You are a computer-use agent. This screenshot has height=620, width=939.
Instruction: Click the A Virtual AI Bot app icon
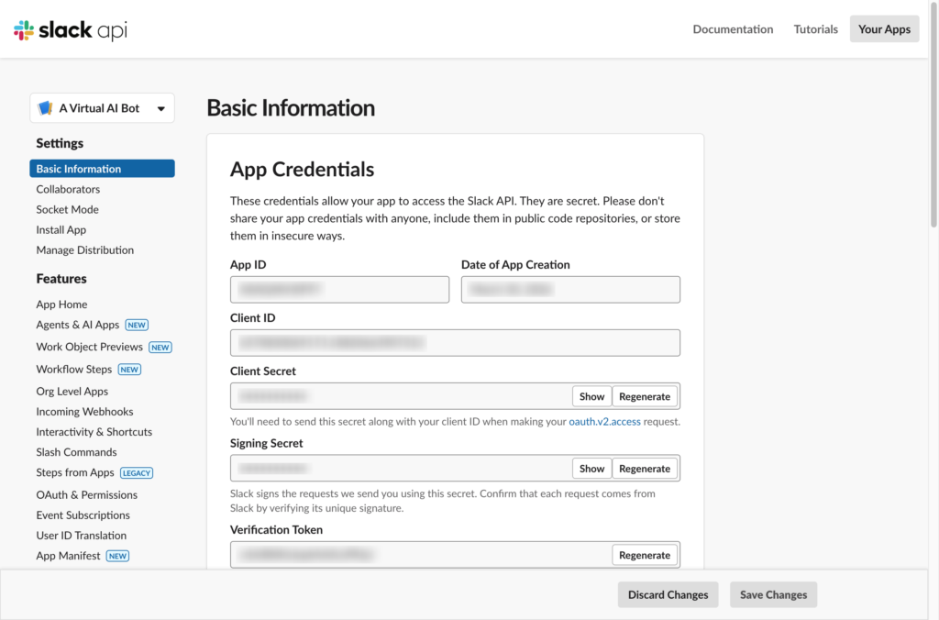(x=45, y=108)
